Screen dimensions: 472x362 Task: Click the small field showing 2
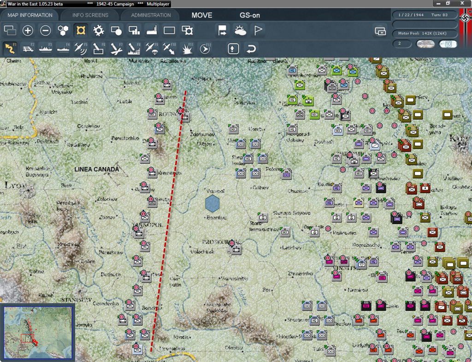(x=402, y=44)
